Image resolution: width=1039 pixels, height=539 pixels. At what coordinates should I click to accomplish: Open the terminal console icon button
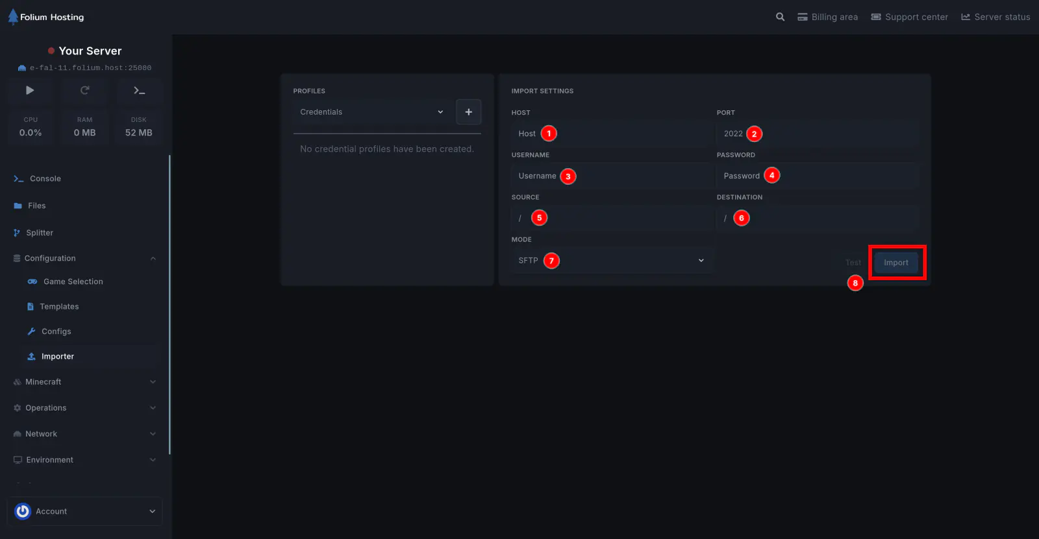[139, 90]
